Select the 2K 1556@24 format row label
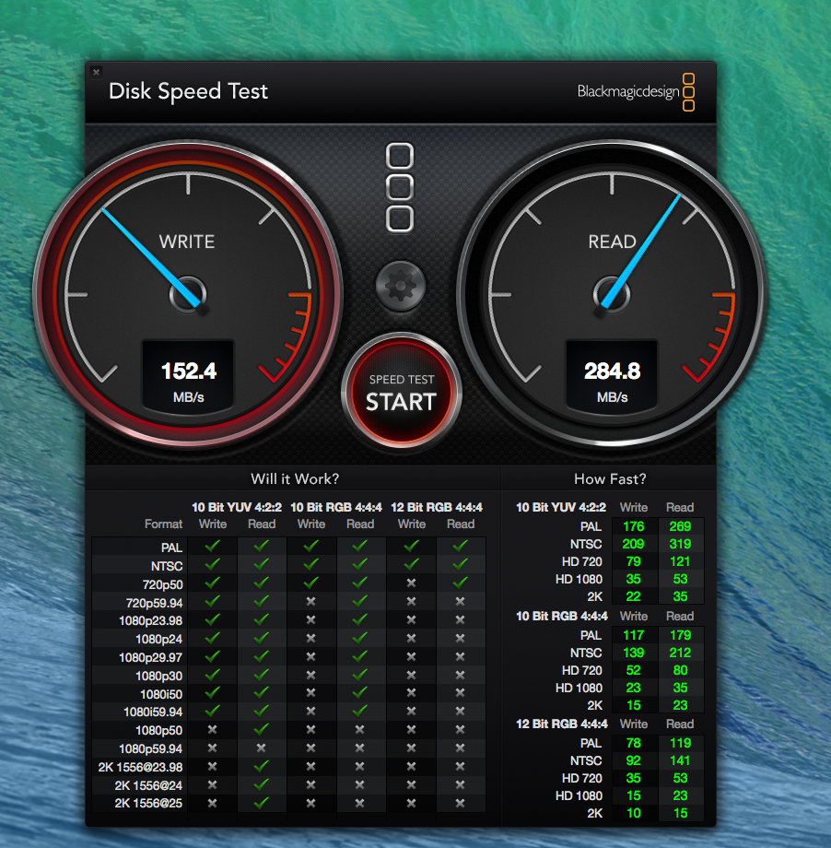831x848 pixels. coord(148,785)
